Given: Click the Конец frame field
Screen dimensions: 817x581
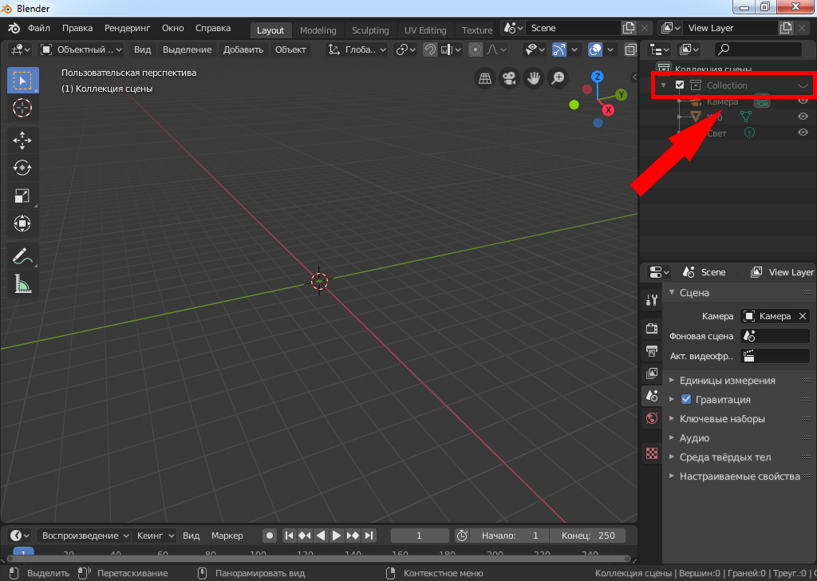Looking at the screenshot, I should click(588, 536).
